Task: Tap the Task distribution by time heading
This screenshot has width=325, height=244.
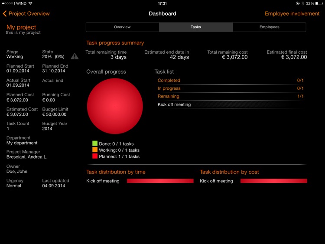Action: 116,172
